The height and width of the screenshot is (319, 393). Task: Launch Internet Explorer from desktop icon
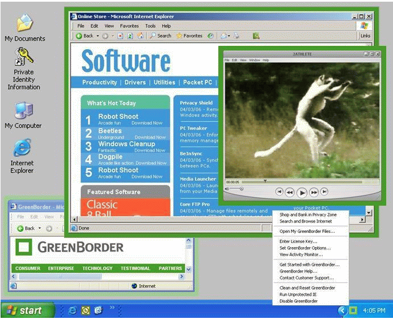pos(22,156)
